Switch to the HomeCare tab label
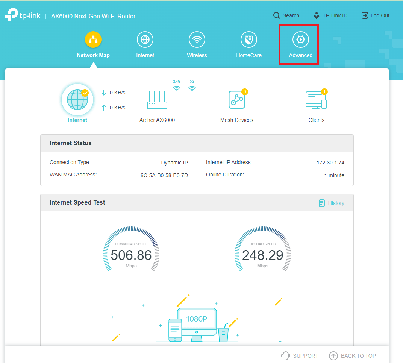Screen dimensions: 403x363 tap(249, 55)
